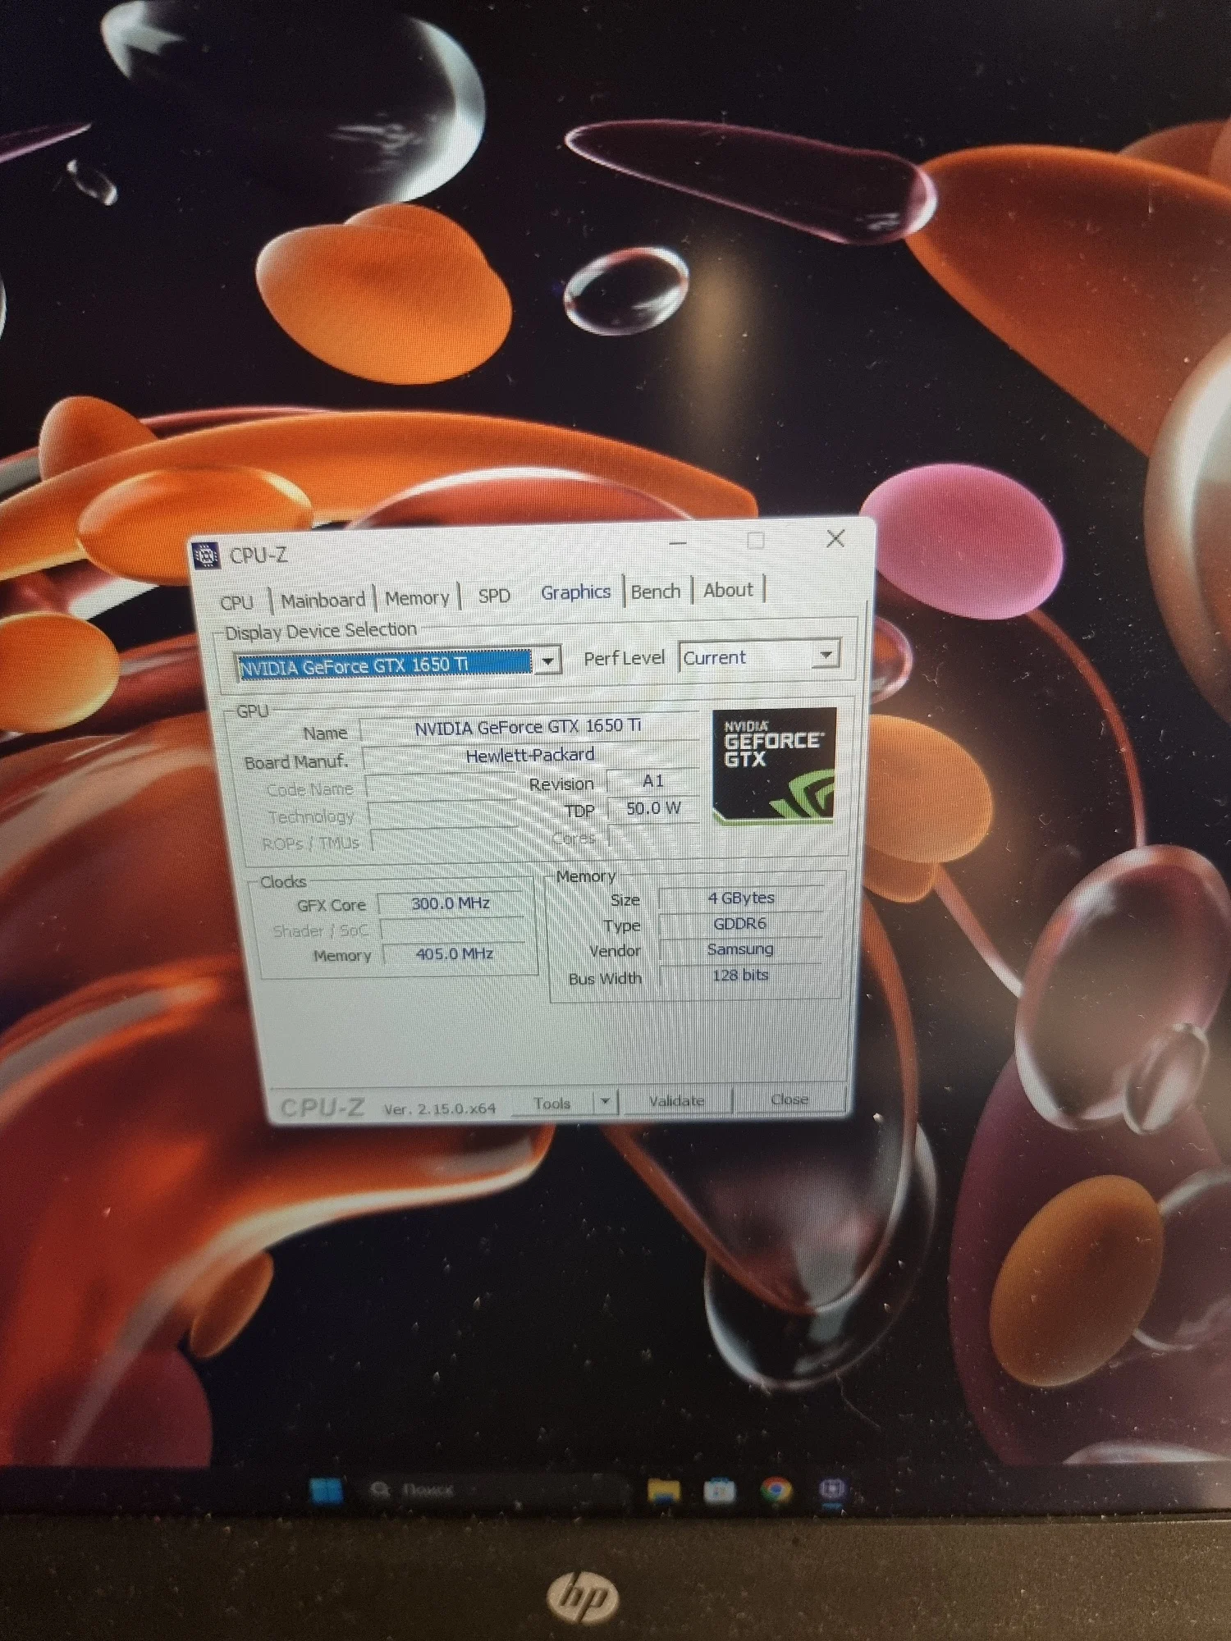
Task: Click the NVIDIA GeForce GTX logo image
Action: tap(774, 765)
